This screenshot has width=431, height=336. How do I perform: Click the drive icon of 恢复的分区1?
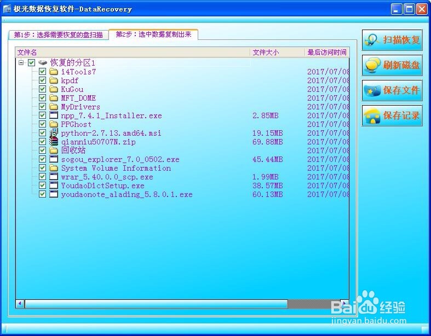[x=43, y=62]
